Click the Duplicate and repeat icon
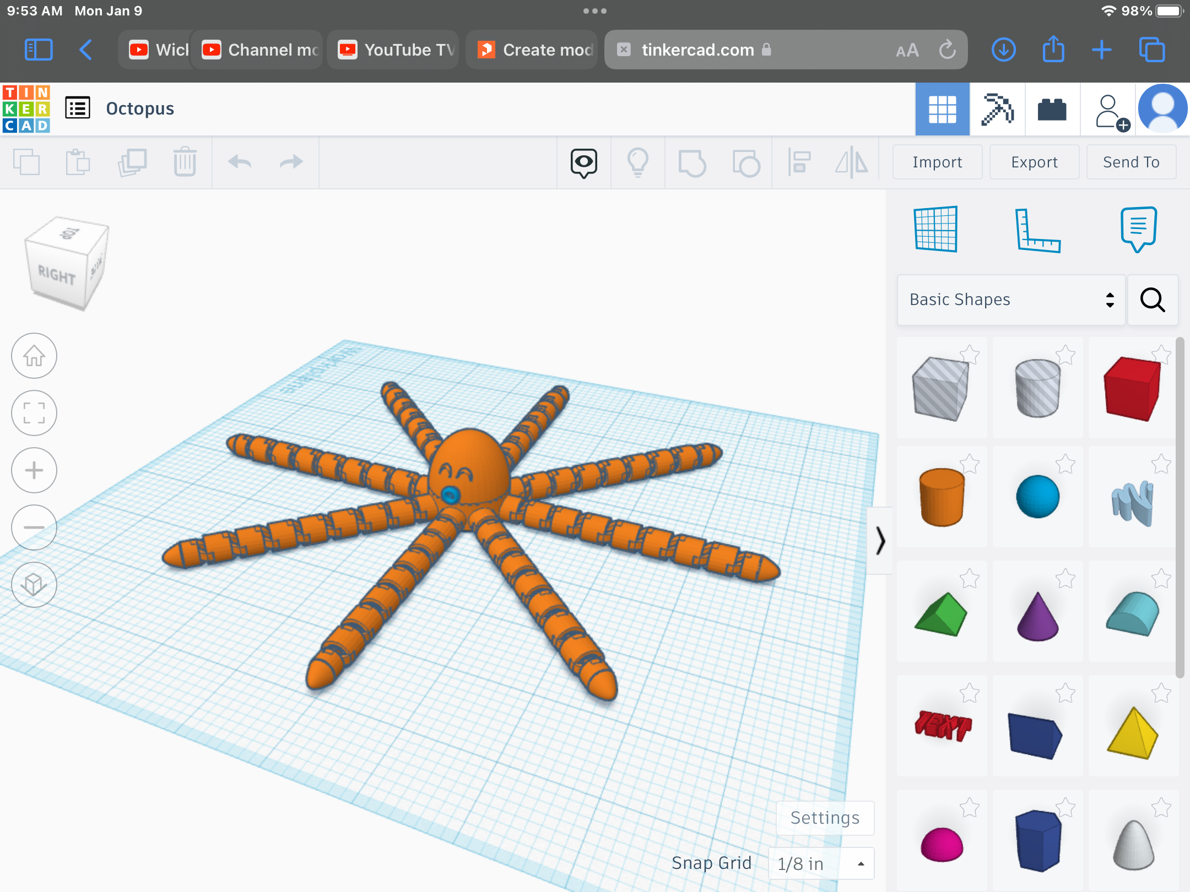Image resolution: width=1190 pixels, height=892 pixels. coord(132,162)
